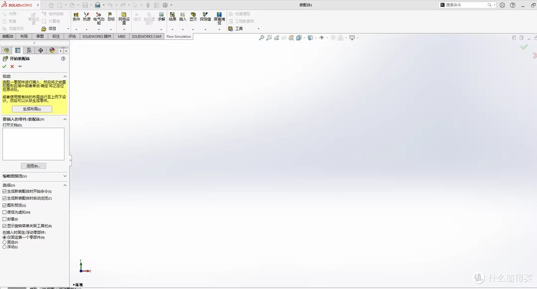Collapse the 要插入的零件/装配体 section
The height and width of the screenshot is (289, 537).
point(65,119)
